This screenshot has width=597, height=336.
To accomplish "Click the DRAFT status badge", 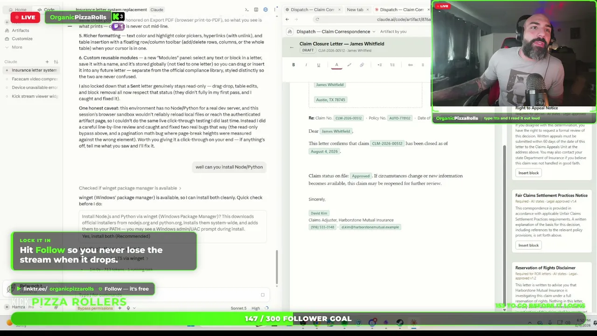I will 308,50.
